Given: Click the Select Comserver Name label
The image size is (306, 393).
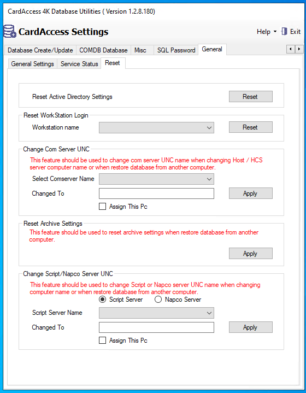Looking at the screenshot, I should point(63,179).
